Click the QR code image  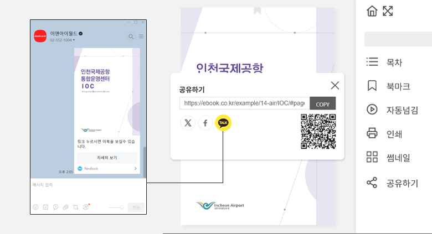click(x=318, y=131)
